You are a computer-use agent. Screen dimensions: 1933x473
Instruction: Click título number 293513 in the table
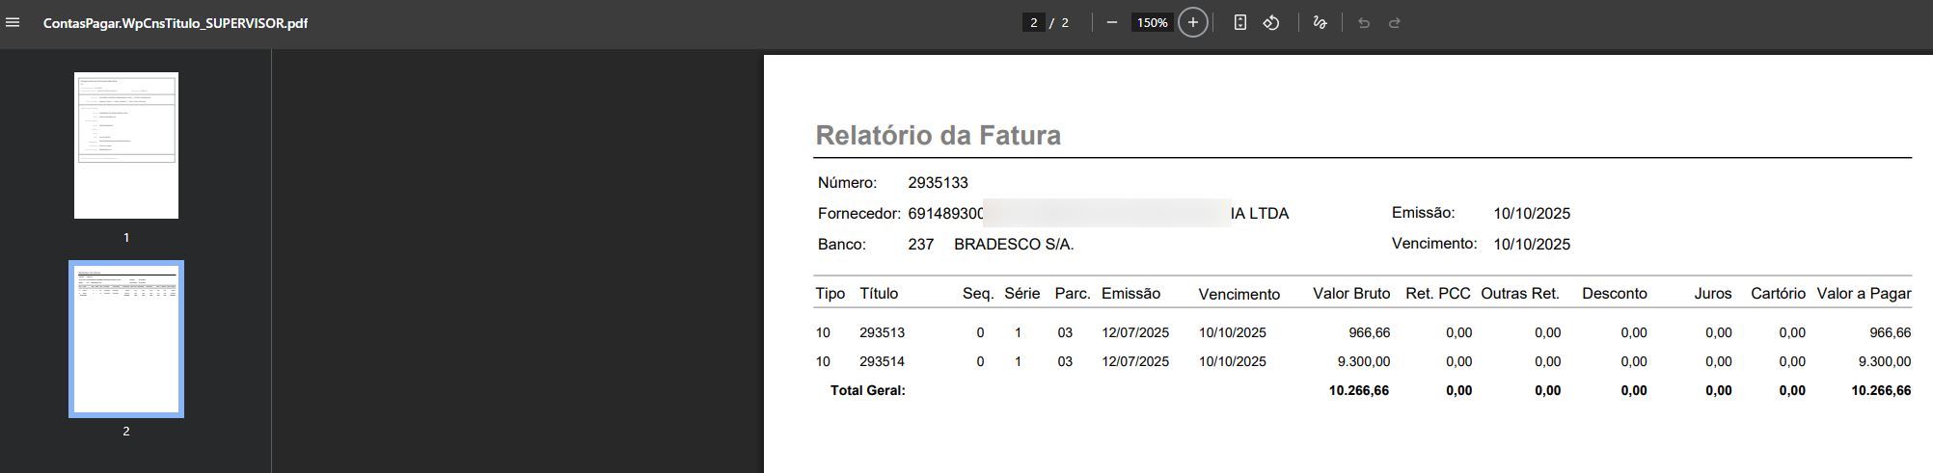click(882, 332)
